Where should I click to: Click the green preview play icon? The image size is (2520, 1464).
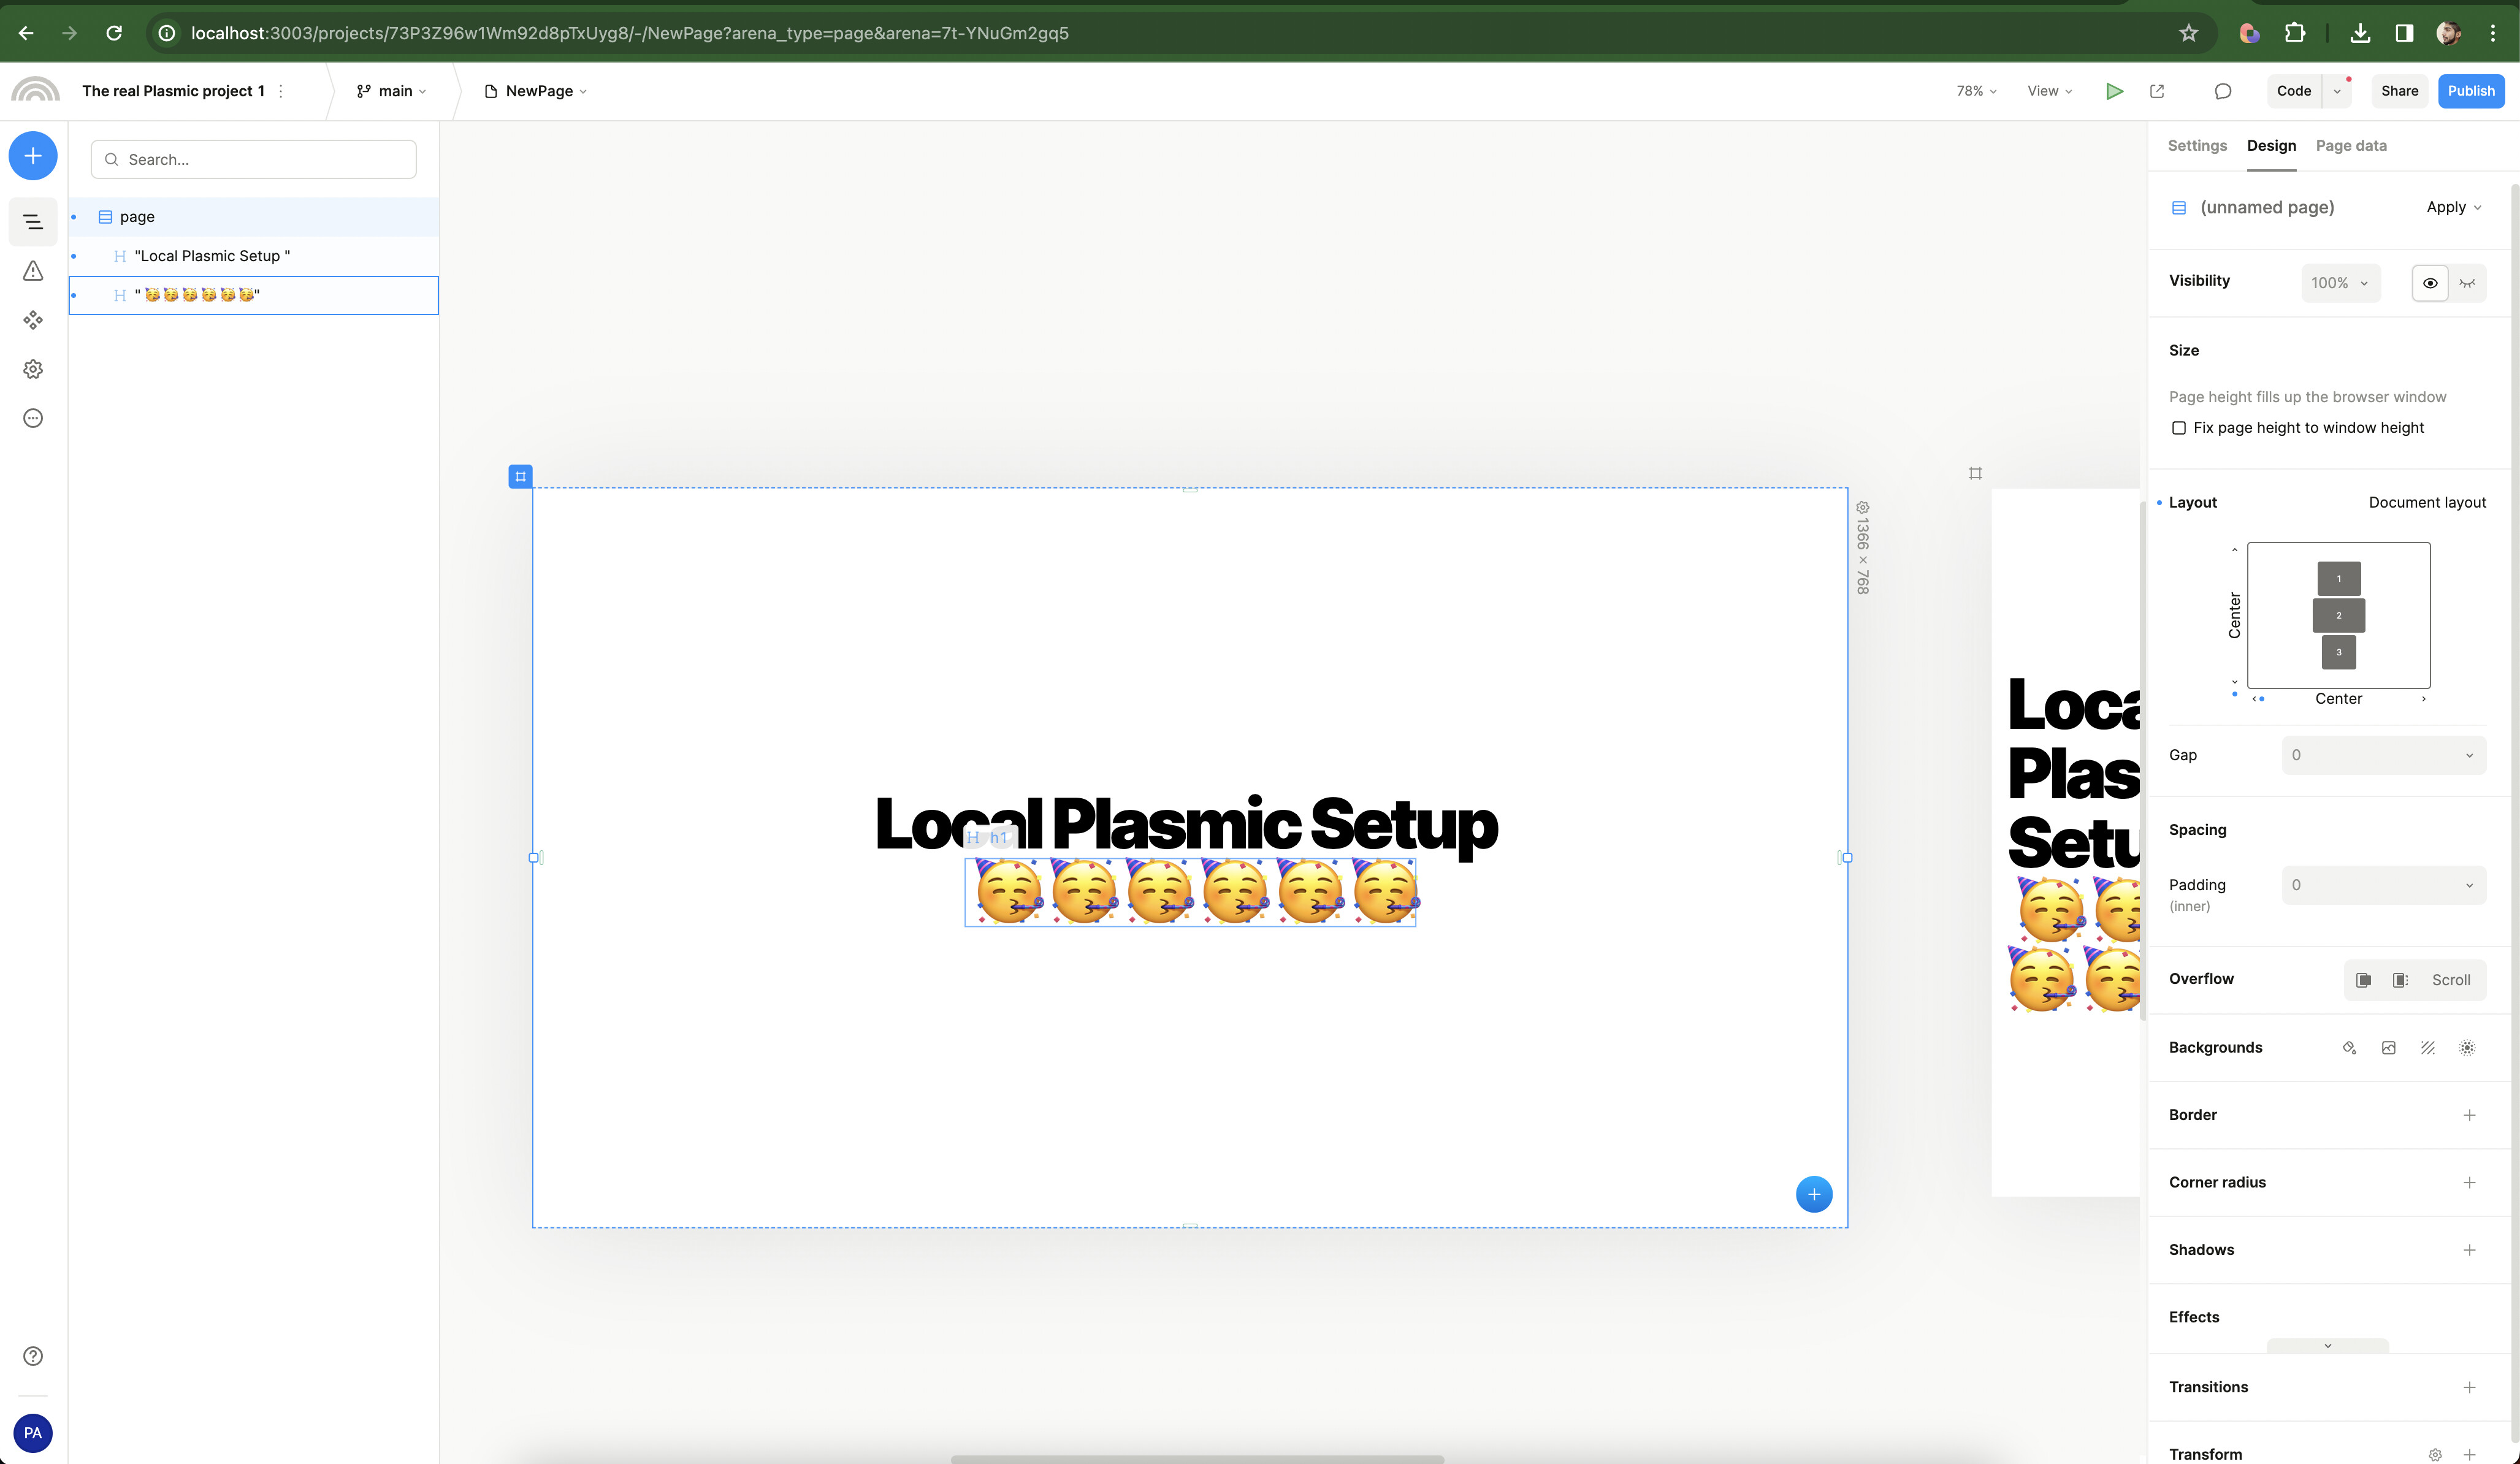[x=2114, y=91]
